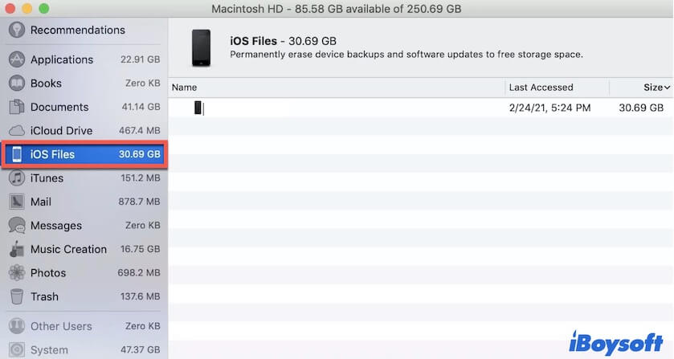Open the Recommendations category
674x359 pixels.
78,30
